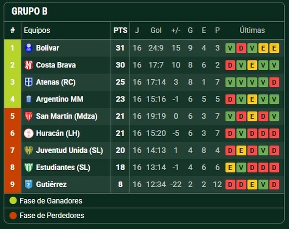Click Bolivar's first green V result badge

tap(230, 48)
